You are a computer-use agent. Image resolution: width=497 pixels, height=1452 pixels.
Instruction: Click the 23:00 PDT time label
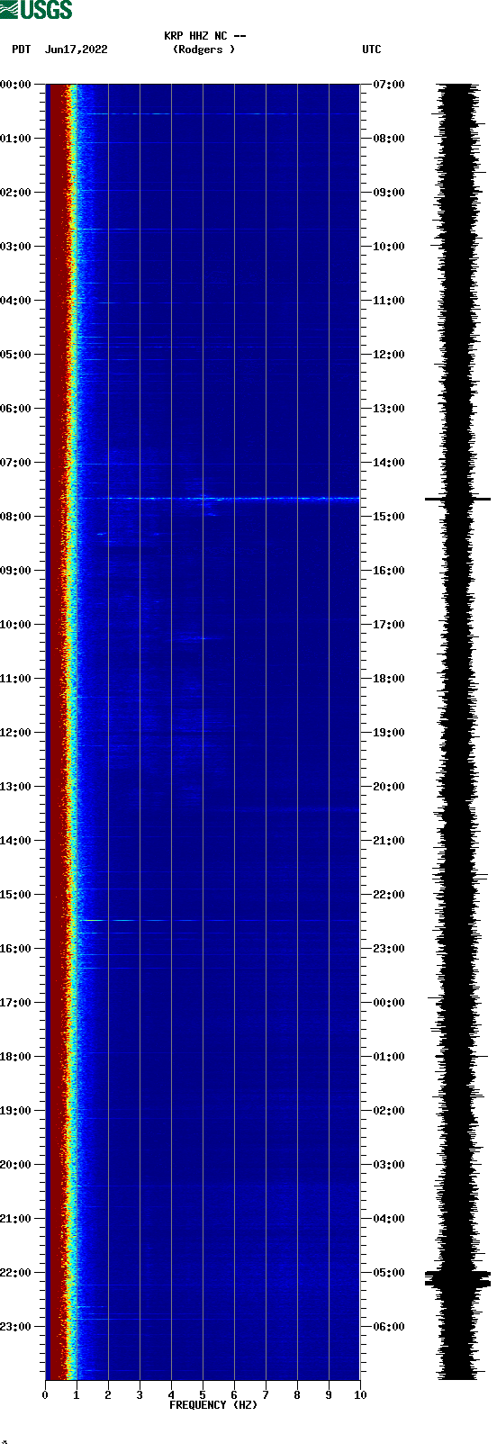click(16, 1327)
